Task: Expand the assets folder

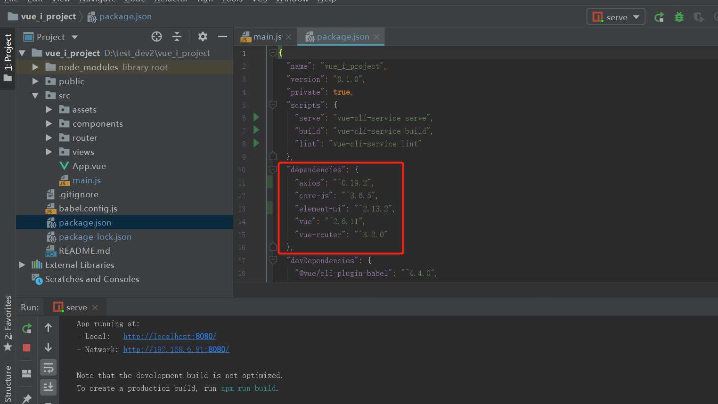Action: point(49,110)
